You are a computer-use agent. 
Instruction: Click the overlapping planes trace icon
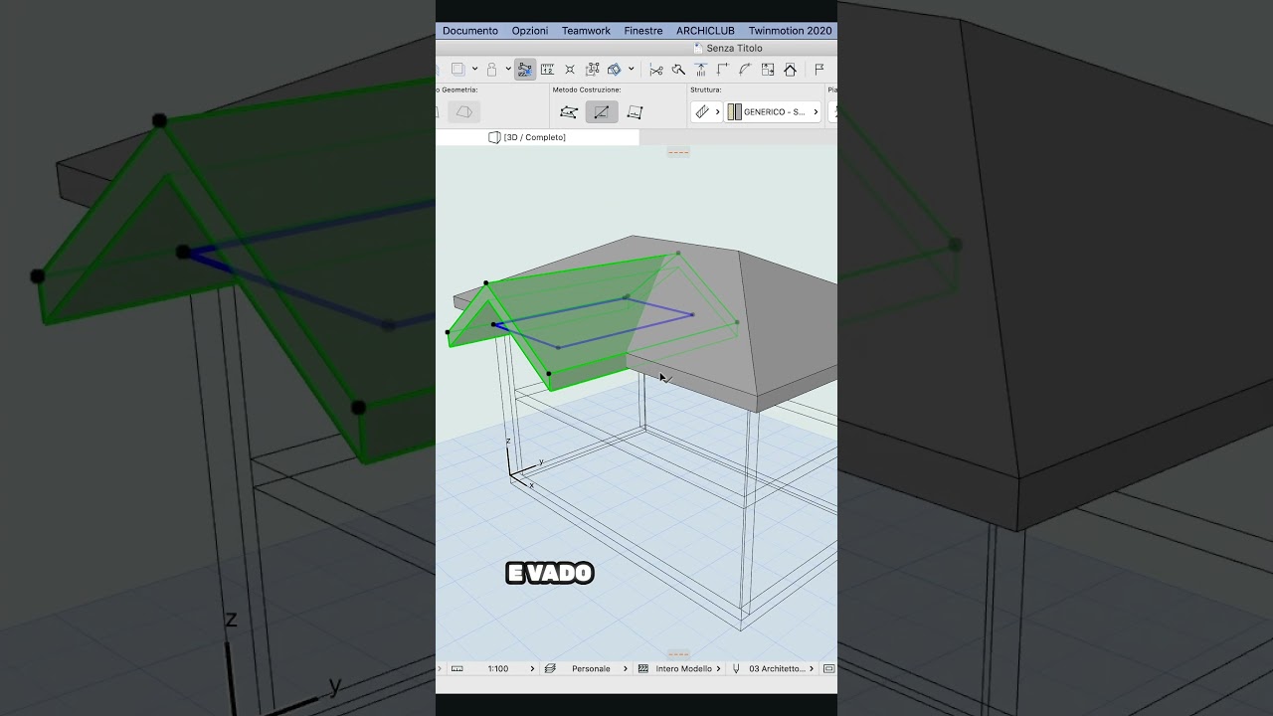(x=614, y=70)
